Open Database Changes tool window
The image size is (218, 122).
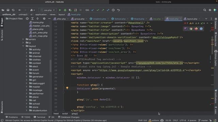tap(69, 117)
